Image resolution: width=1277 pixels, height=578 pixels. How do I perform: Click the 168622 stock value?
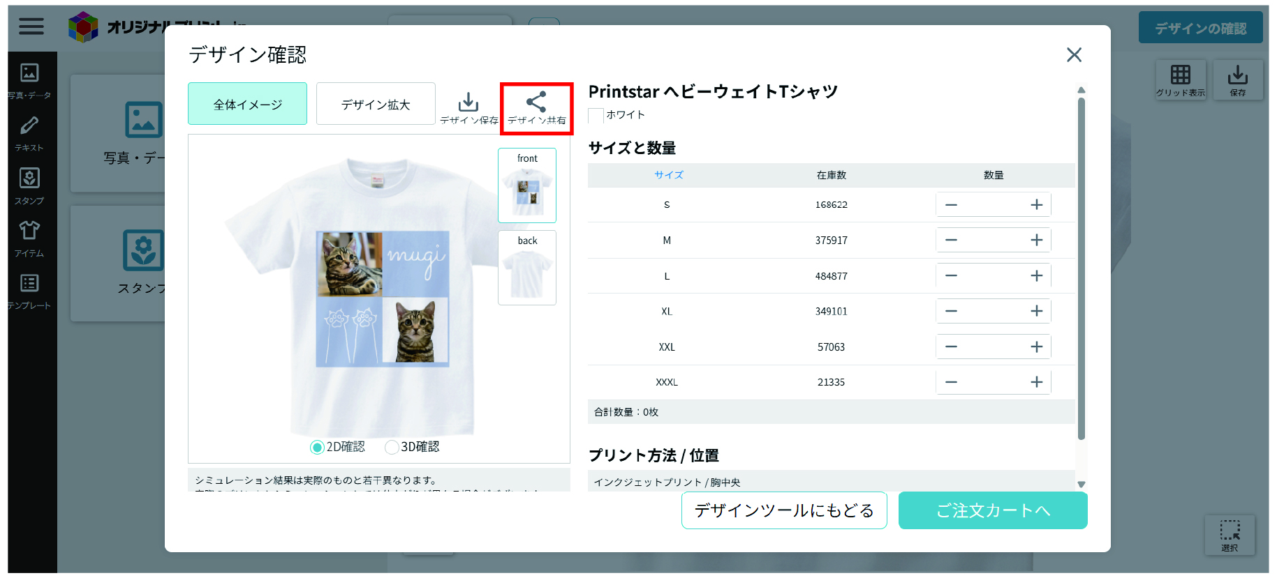click(832, 205)
